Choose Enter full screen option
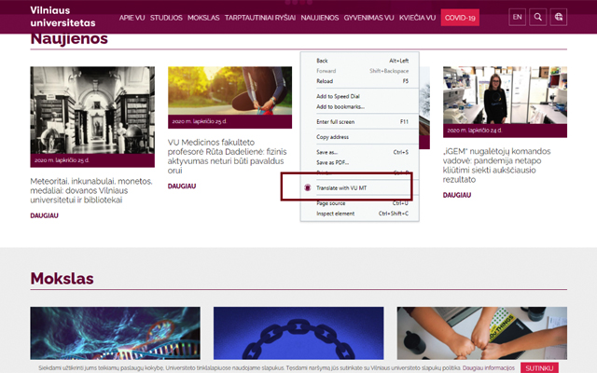The width and height of the screenshot is (597, 373). click(x=360, y=122)
